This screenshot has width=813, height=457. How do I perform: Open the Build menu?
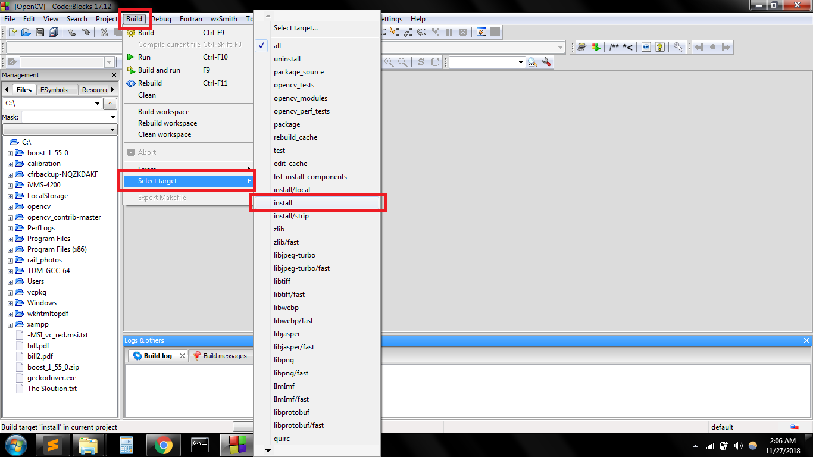point(135,19)
